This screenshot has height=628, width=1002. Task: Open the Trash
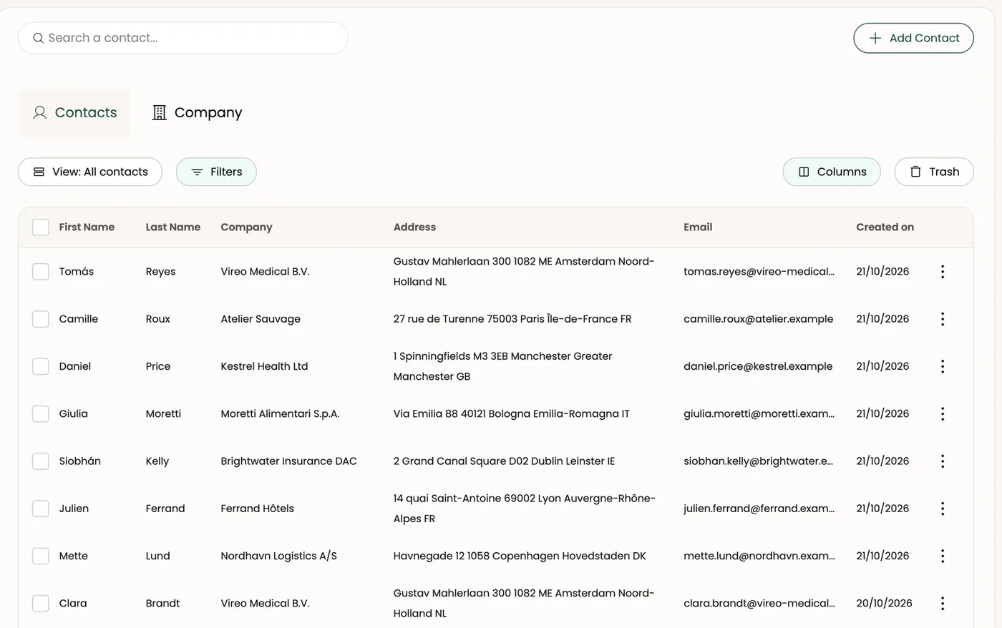coord(934,172)
